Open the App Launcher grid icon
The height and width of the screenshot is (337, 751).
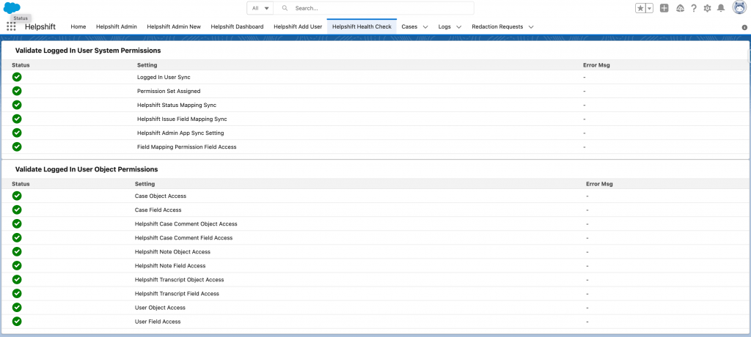(11, 26)
